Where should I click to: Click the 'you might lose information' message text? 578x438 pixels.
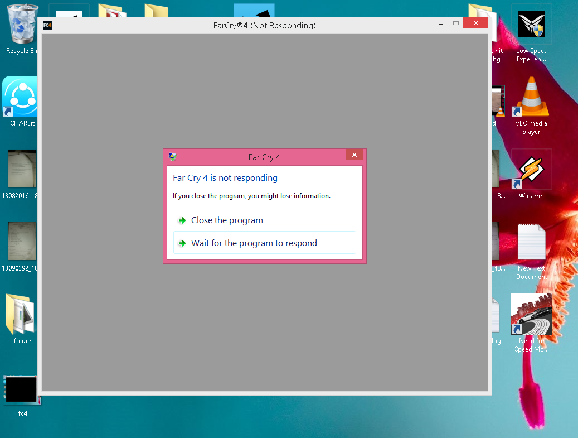[x=251, y=196]
